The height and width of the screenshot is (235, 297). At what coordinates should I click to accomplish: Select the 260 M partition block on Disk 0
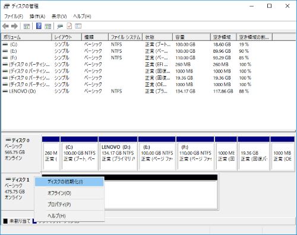(x=51, y=153)
